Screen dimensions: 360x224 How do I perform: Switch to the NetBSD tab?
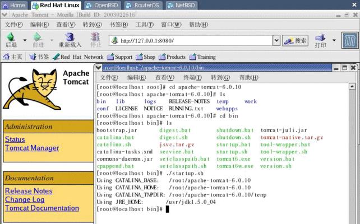(x=182, y=5)
